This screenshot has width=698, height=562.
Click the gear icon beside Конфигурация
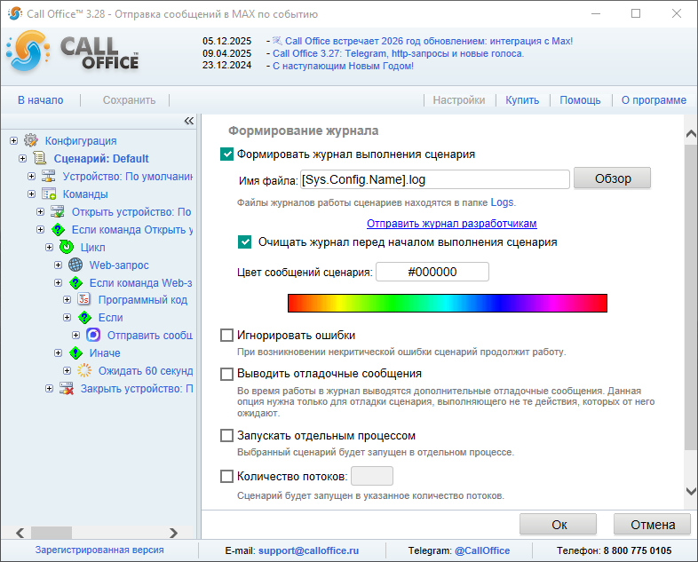(x=31, y=140)
